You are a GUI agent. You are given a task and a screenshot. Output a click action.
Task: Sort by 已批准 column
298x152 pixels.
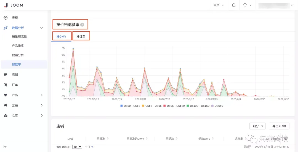(108, 139)
